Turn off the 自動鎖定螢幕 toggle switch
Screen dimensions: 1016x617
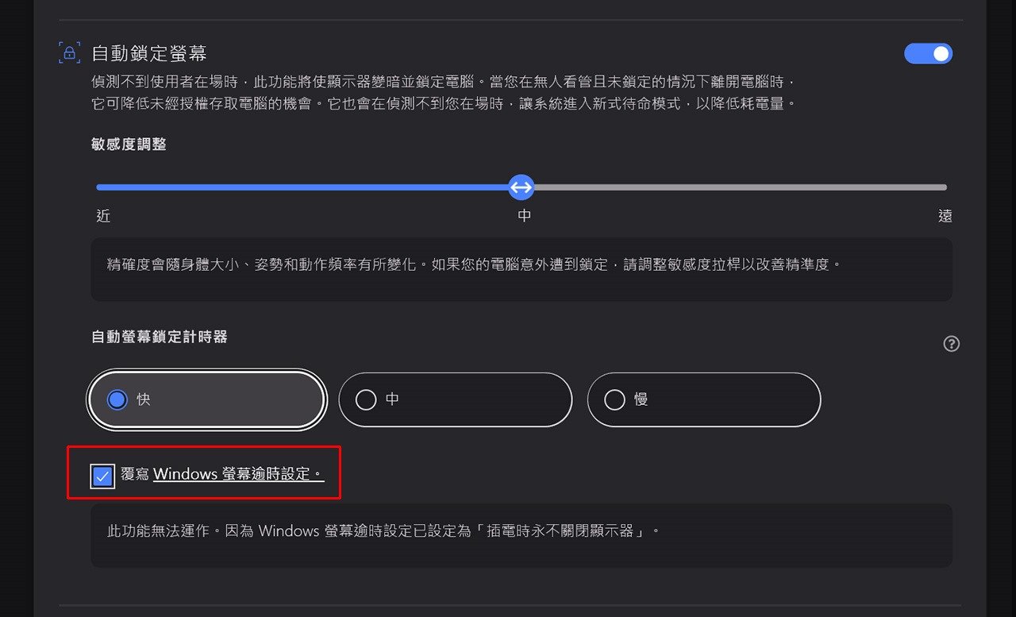click(928, 53)
